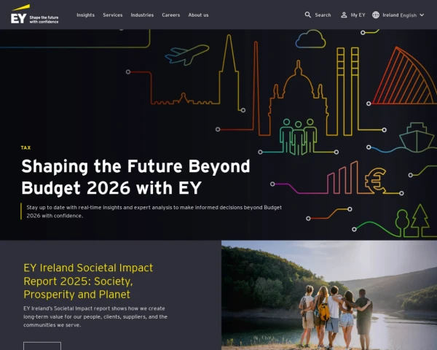Screen dimensions: 437x350
Task: Click the magnifying glass search icon
Action: (x=307, y=15)
